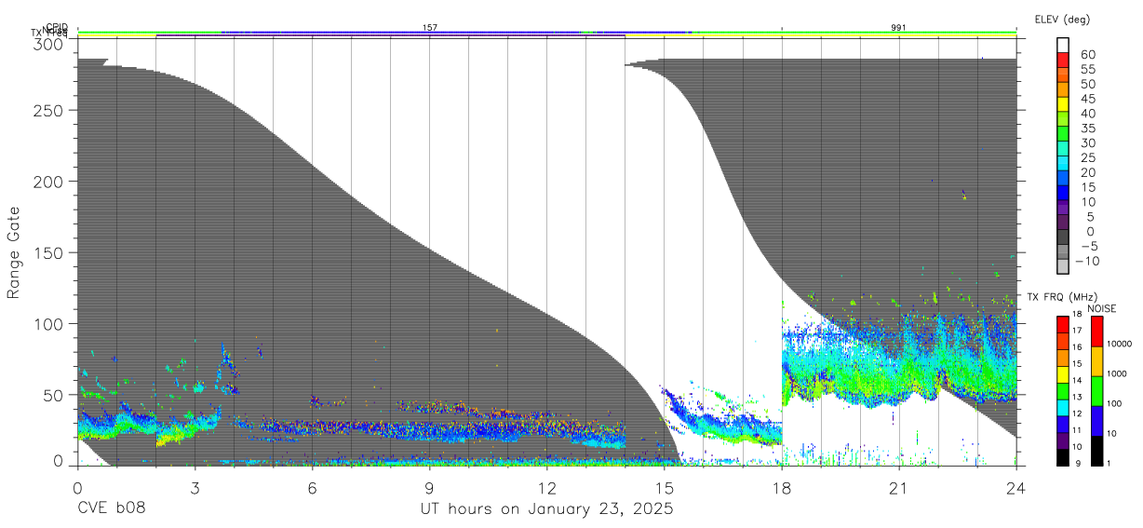Click the 'Range Gate' y-axis label
The width and height of the screenshot is (1143, 528).
(14, 253)
